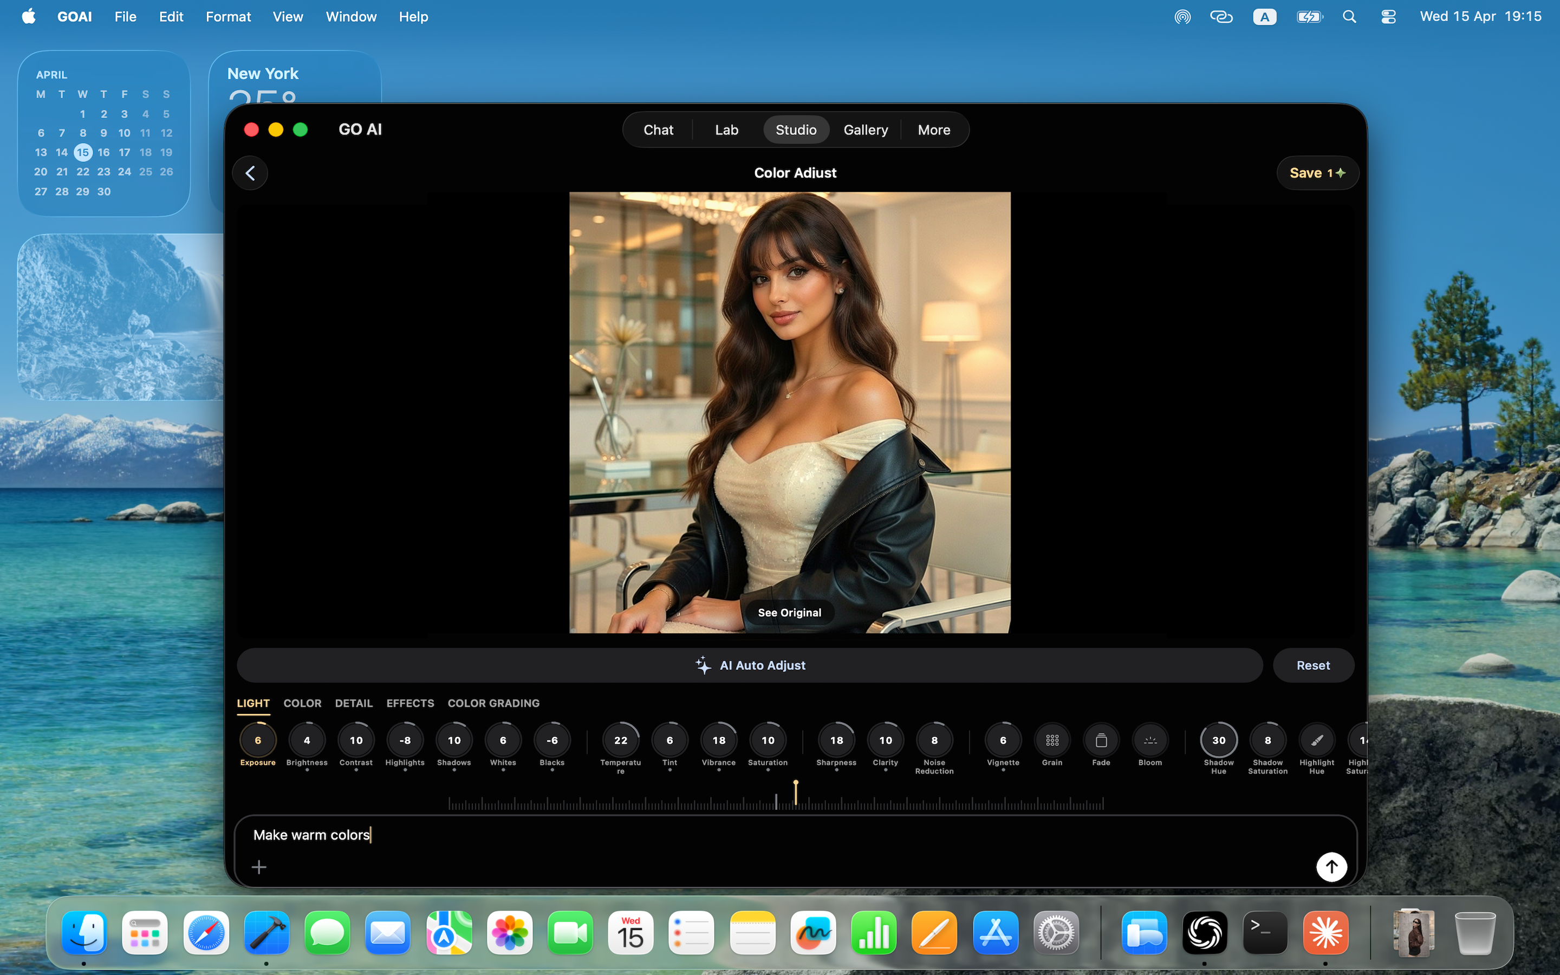The image size is (1560, 975).
Task: Select the Shadow Saturation dial
Action: (1268, 740)
